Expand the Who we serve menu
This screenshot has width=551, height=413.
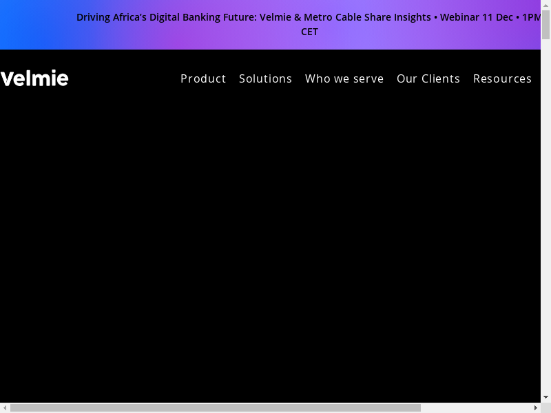[x=344, y=78]
